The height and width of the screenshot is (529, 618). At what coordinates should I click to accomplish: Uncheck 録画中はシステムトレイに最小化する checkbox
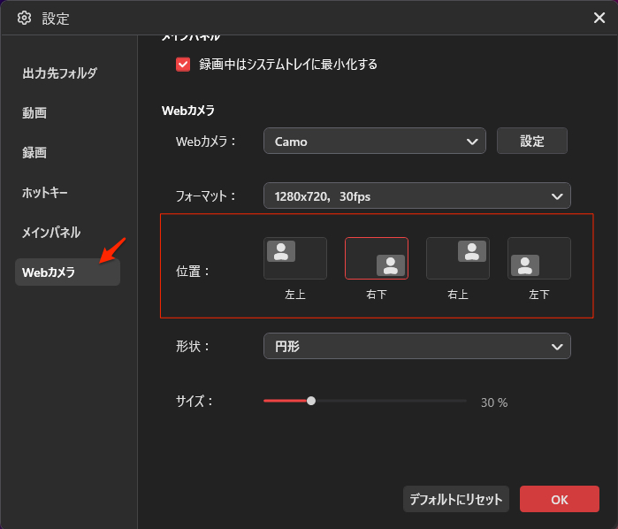(x=183, y=65)
